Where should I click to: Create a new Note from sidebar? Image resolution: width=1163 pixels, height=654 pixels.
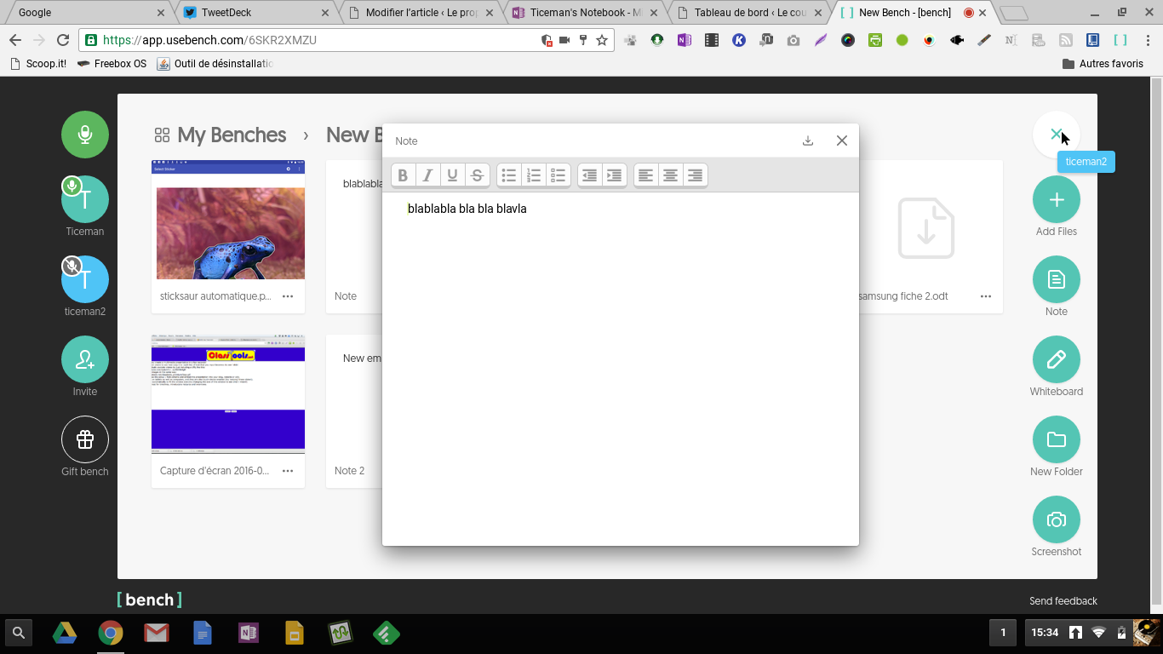(1057, 279)
